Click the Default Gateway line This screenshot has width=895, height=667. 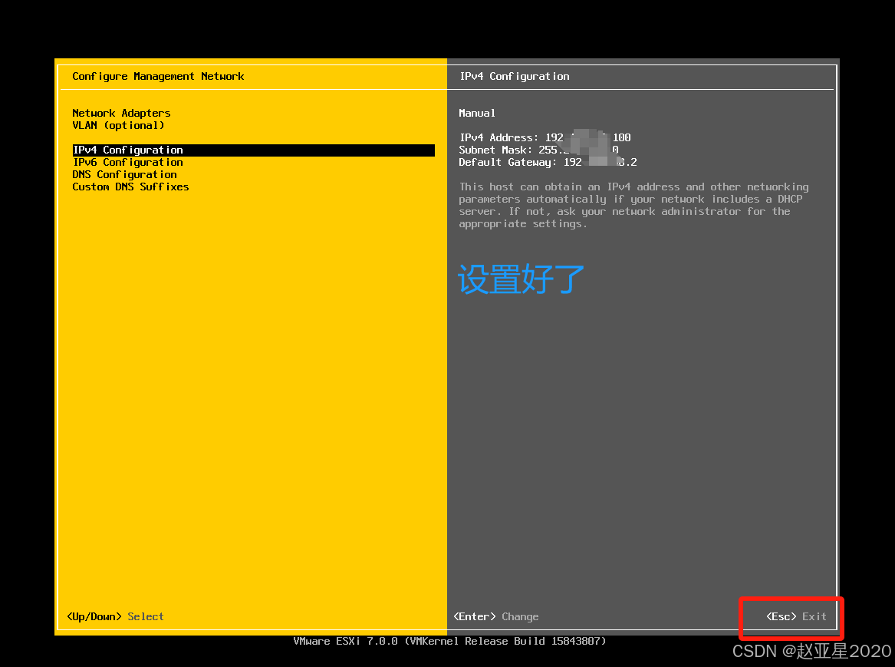(548, 162)
